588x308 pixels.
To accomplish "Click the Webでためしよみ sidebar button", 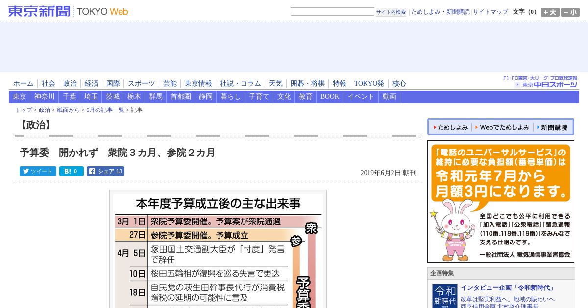I will point(502,127).
